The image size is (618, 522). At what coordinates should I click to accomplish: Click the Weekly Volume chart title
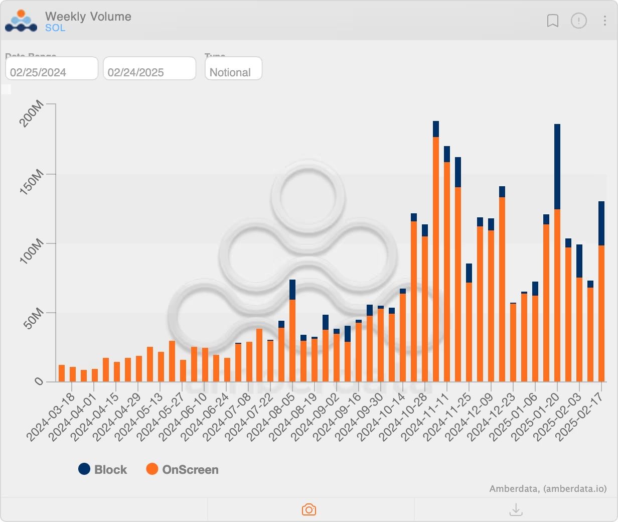88,17
